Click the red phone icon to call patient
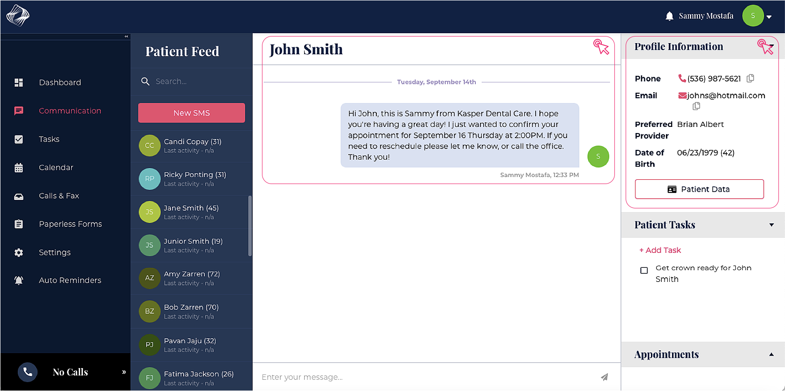Viewport: 785px width, 391px height. pyautogui.click(x=682, y=78)
